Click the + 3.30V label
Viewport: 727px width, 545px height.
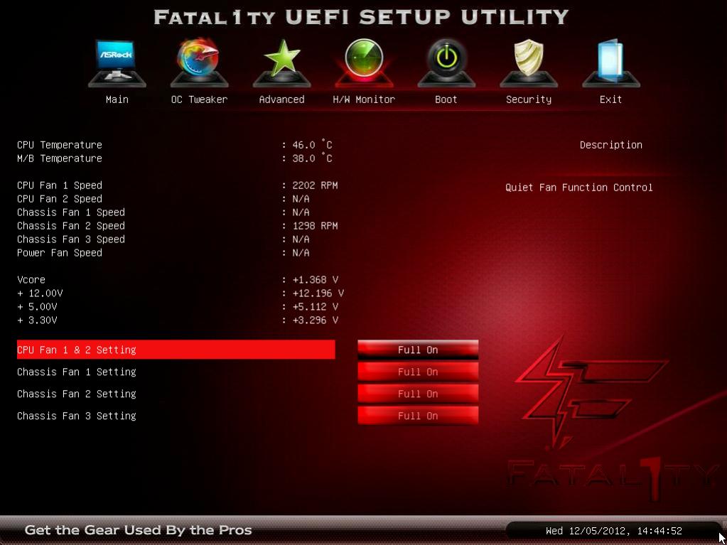(37, 320)
